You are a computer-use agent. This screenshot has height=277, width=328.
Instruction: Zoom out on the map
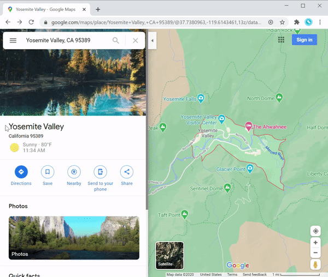click(x=315, y=252)
